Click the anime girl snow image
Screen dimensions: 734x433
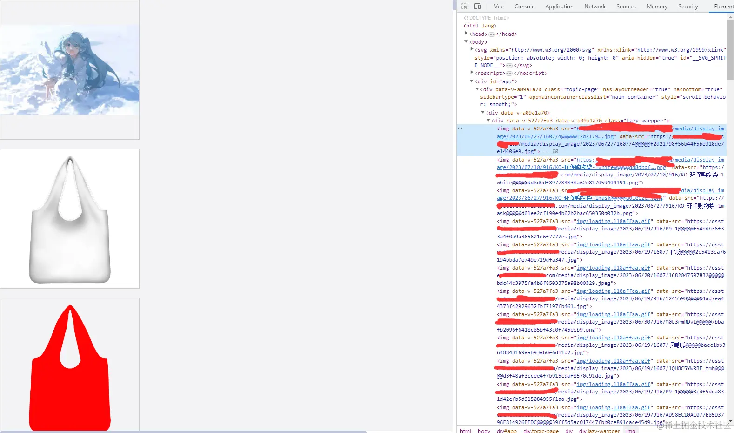point(70,70)
